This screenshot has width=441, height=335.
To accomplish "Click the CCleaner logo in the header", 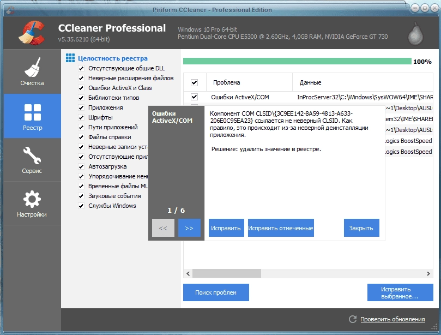I will pyautogui.click(x=32, y=33).
